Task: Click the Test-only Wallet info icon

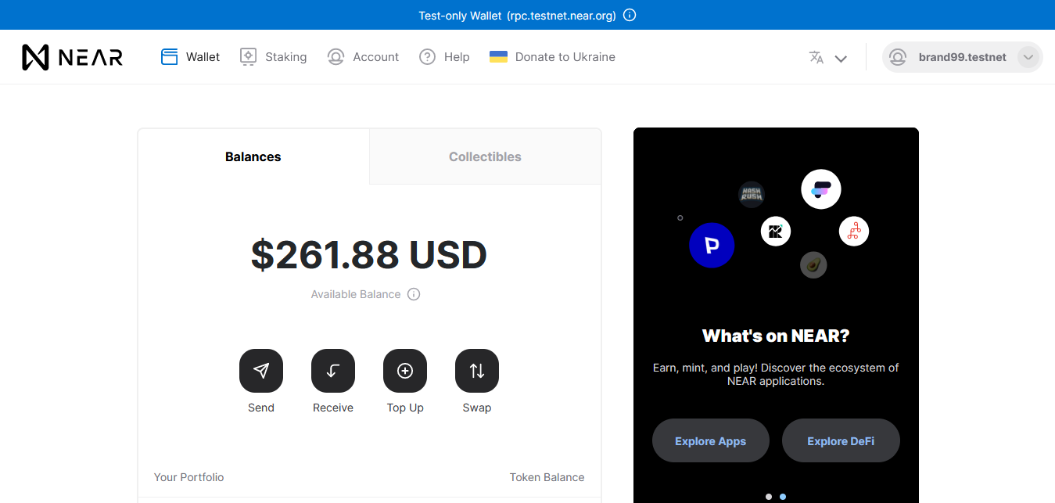Action: (x=630, y=15)
